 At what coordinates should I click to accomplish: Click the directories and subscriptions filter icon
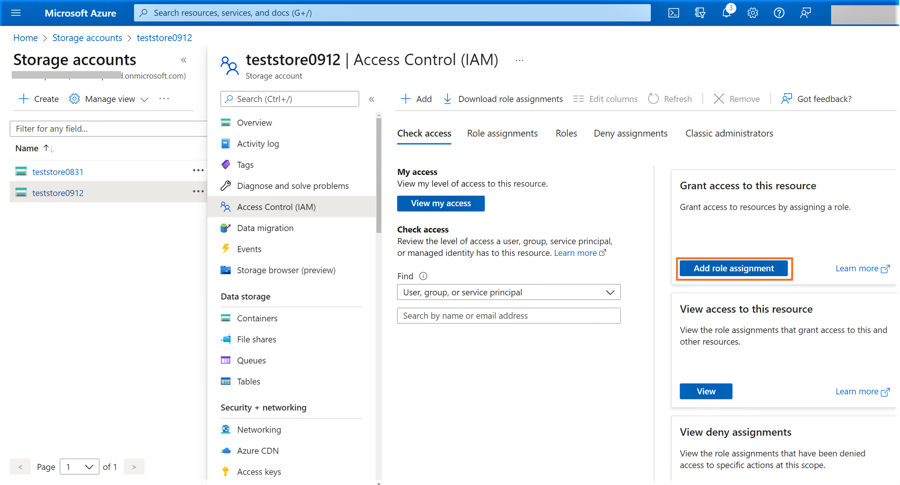(700, 13)
